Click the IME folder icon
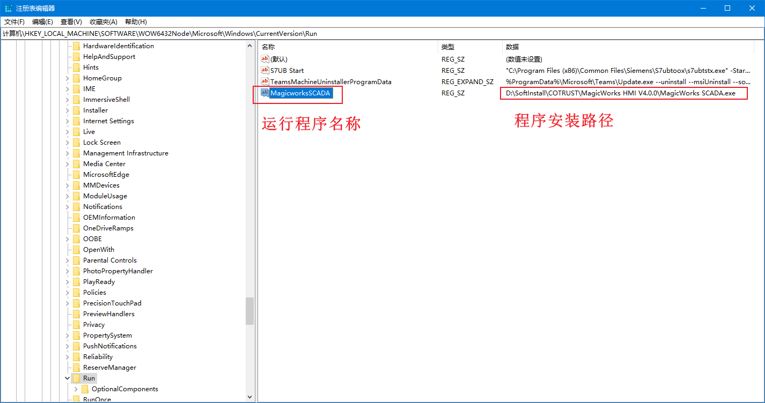This screenshot has width=765, height=403. pos(76,89)
